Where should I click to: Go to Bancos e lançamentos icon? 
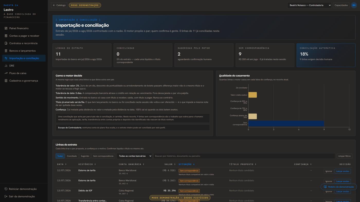pyautogui.click(x=6, y=50)
